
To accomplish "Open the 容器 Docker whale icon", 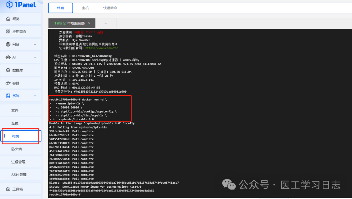I will click(8, 83).
